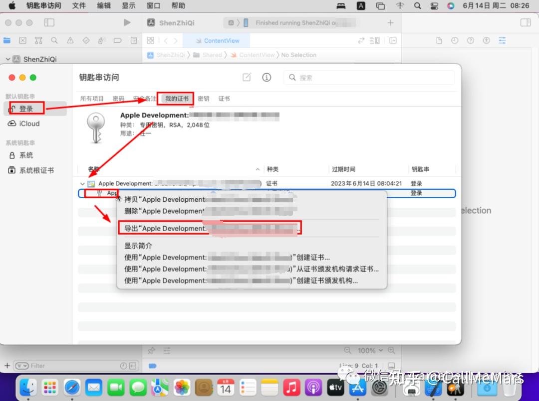Click the Keychain Access search field
This screenshot has height=401, width=539.
coord(369,78)
